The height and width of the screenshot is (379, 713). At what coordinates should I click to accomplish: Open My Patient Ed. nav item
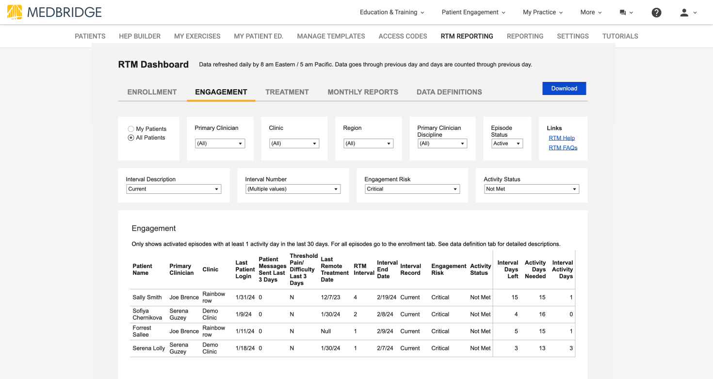pyautogui.click(x=259, y=36)
